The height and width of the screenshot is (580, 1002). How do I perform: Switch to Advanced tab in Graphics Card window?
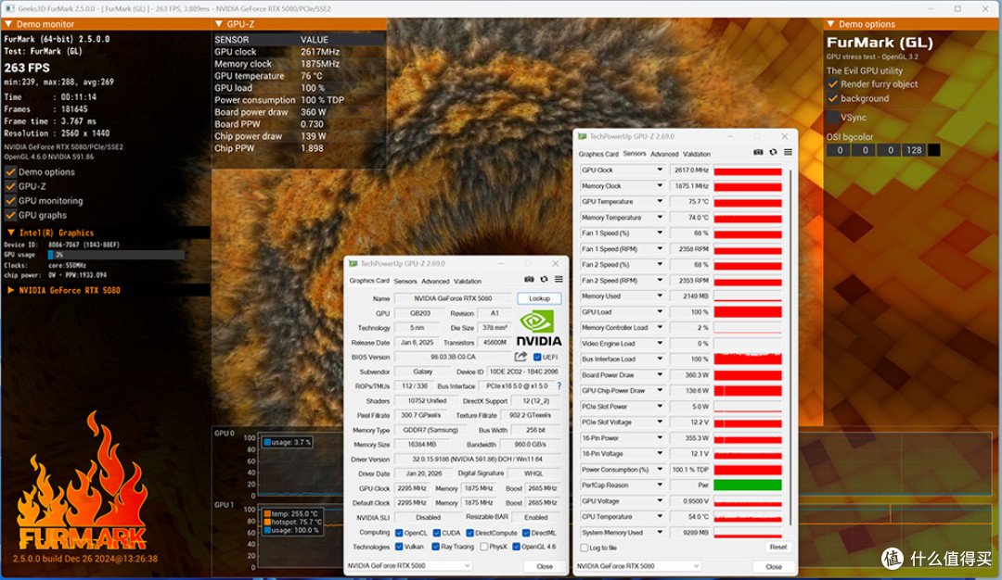coord(435,281)
